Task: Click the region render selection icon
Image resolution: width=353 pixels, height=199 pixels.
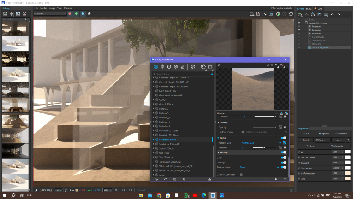Action: (x=271, y=14)
